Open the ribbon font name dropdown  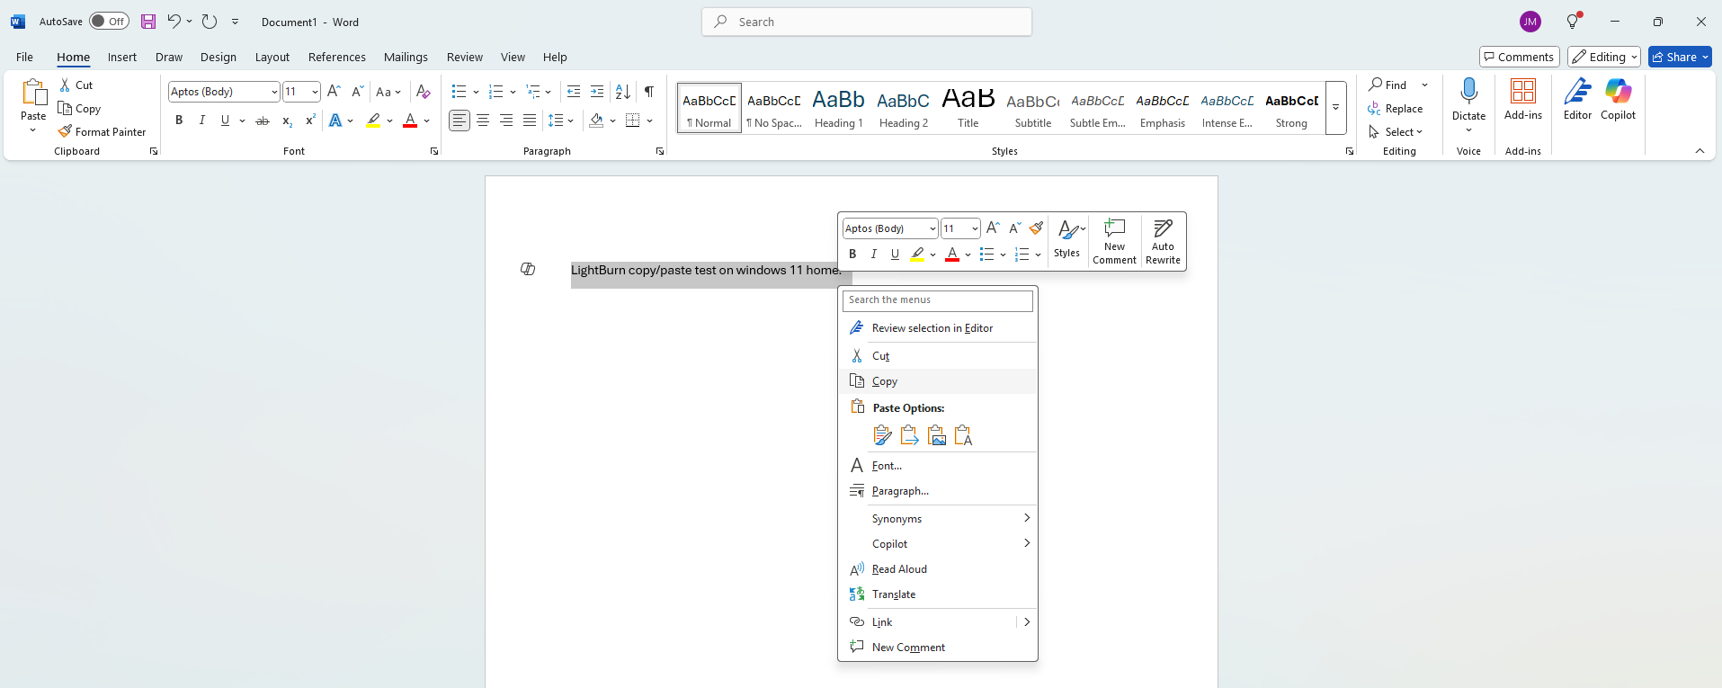274,92
